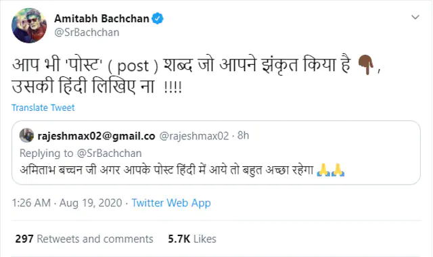View the 5.7K Likes list

click(192, 239)
